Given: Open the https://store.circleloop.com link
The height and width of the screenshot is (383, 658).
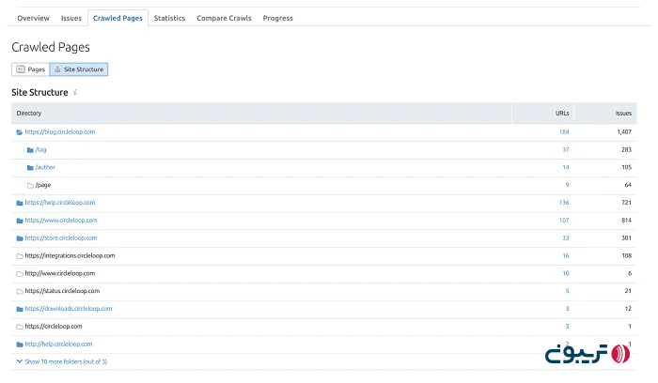Looking at the screenshot, I should pyautogui.click(x=61, y=237).
